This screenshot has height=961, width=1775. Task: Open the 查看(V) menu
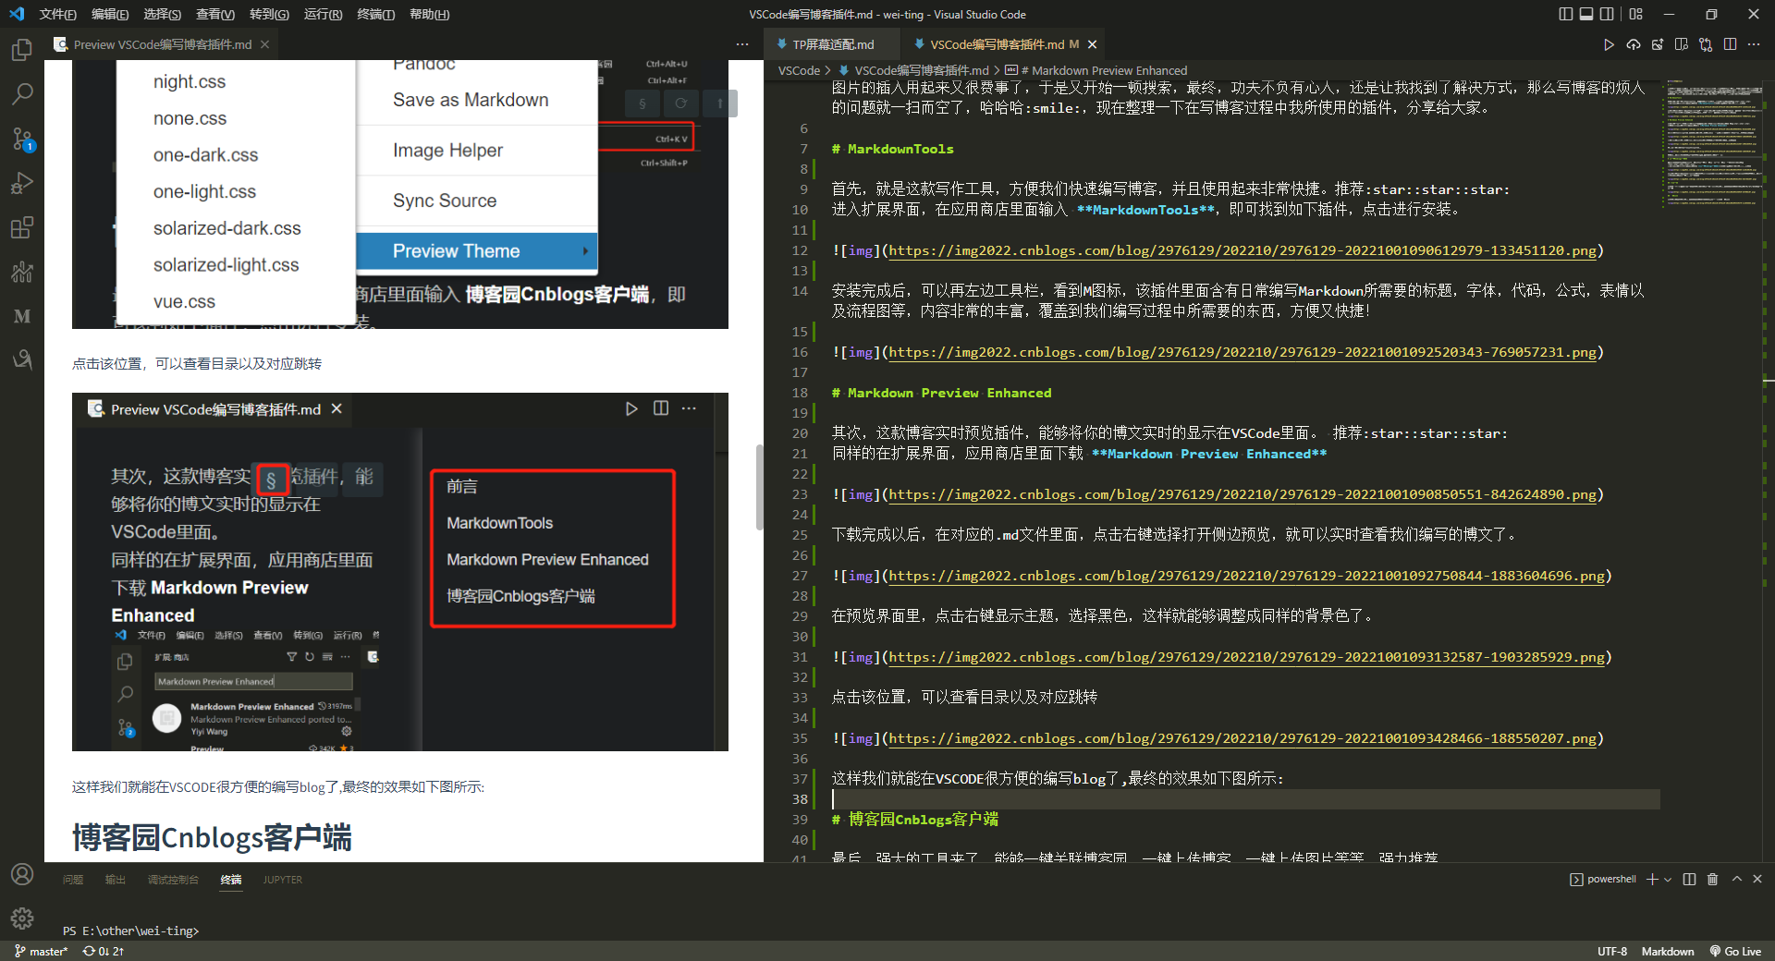214,14
